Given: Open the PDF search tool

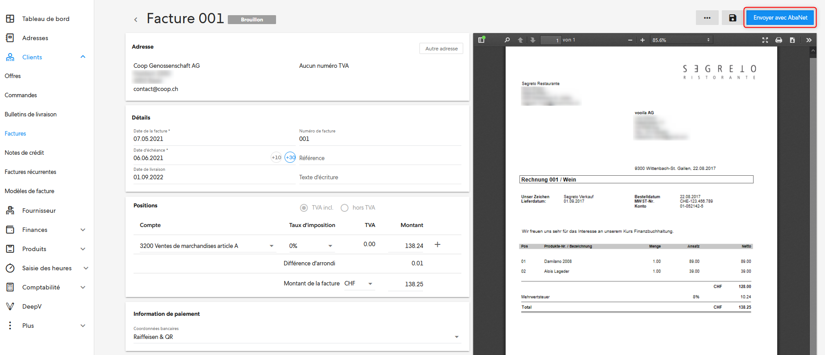Looking at the screenshot, I should tap(507, 40).
